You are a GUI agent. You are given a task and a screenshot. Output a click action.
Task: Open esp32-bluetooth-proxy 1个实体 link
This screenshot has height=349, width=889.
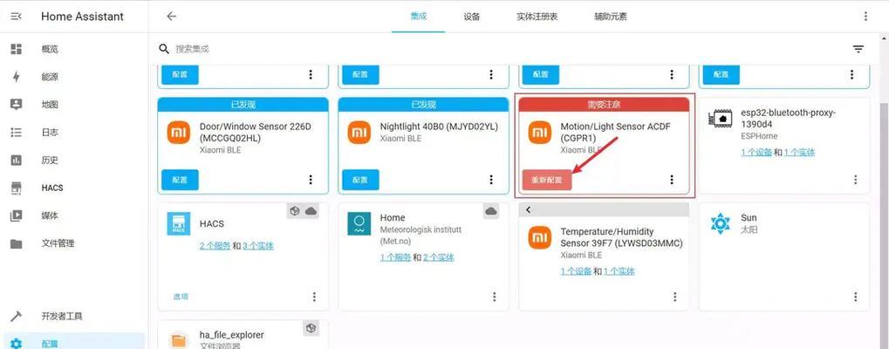click(799, 153)
